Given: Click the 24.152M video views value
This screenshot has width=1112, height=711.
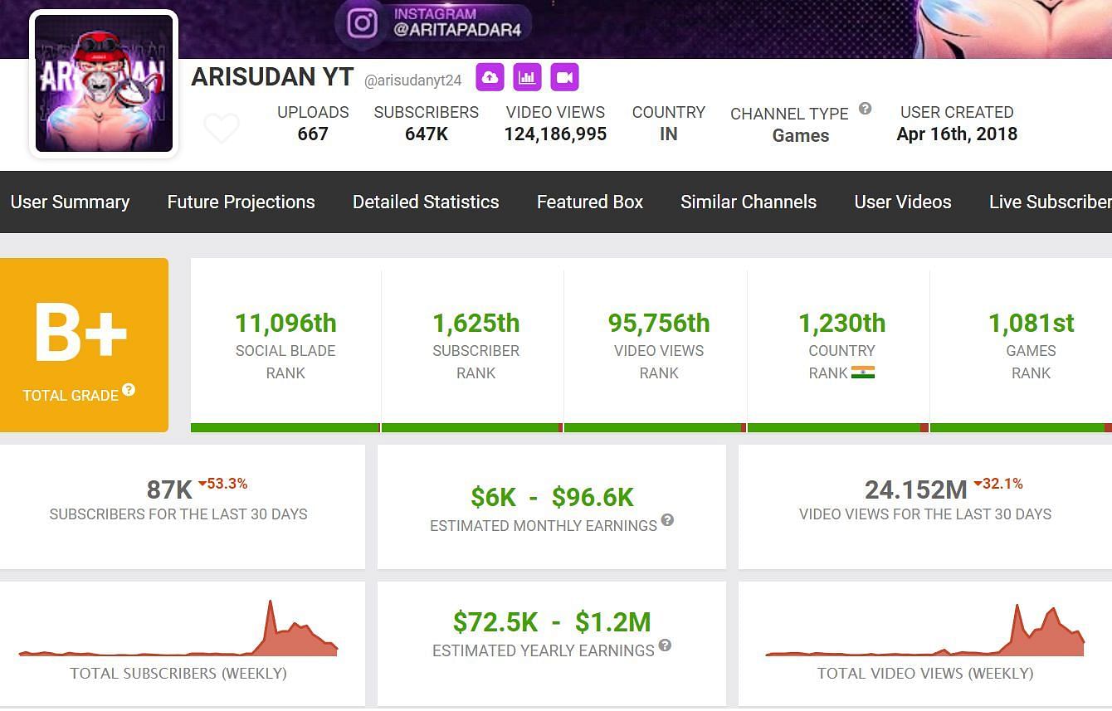Looking at the screenshot, I should coord(915,489).
